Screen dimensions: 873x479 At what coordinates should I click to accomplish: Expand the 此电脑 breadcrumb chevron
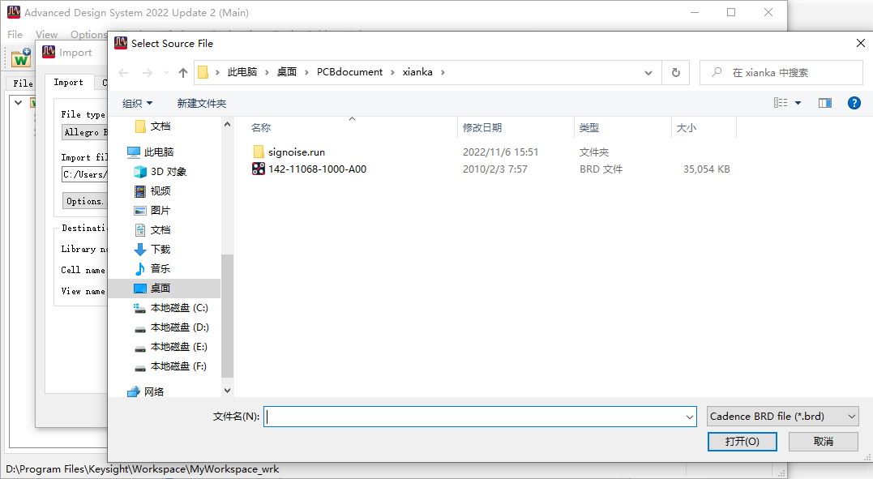[267, 72]
